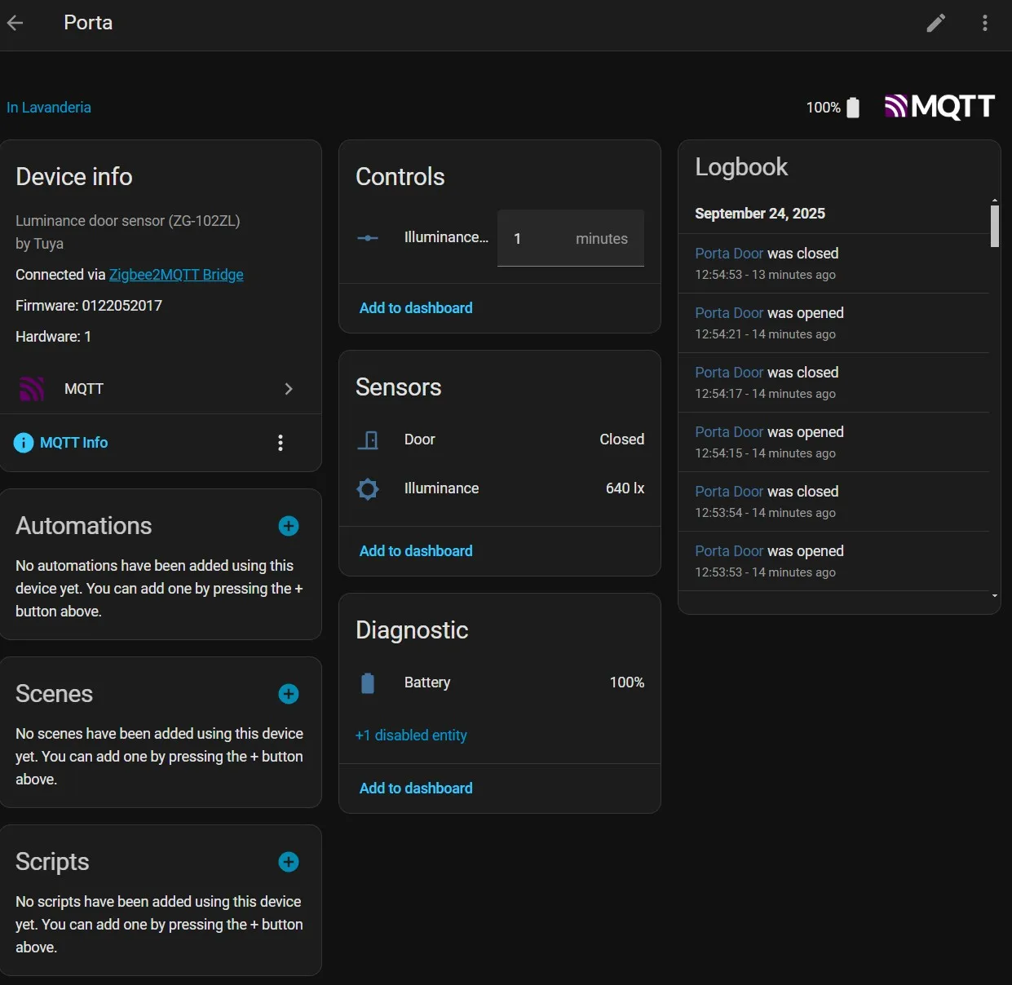
Task: Show the +1 disabled entity
Action: tap(411, 735)
